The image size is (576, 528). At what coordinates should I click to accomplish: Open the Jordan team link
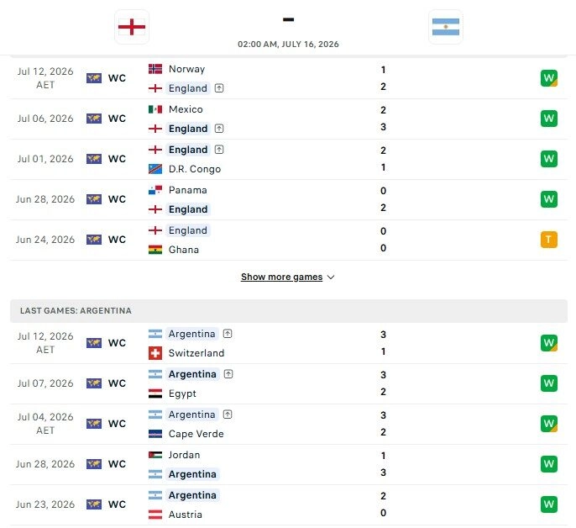pos(184,455)
